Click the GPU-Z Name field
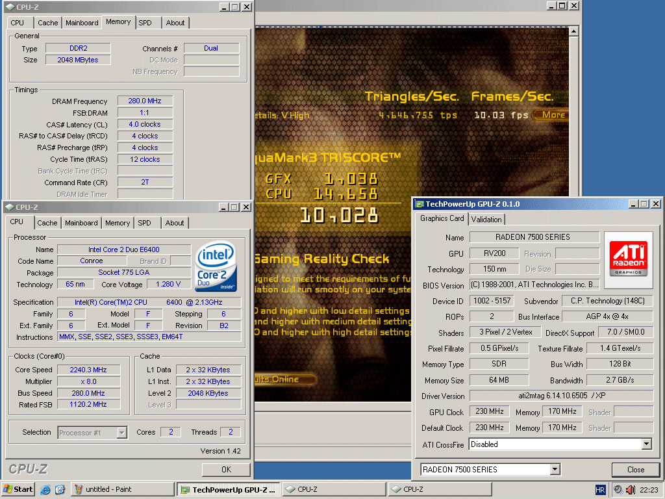665x499 pixels. tap(534, 237)
